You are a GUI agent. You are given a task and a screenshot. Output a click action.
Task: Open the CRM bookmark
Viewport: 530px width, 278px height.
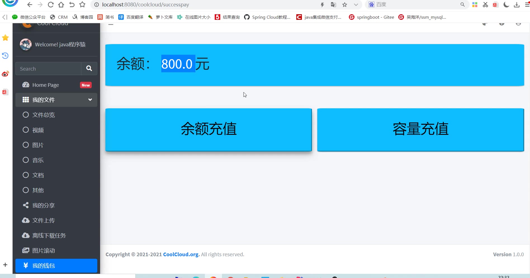(59, 17)
